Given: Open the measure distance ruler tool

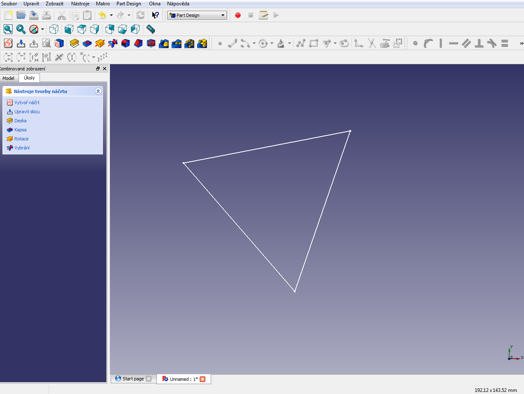Looking at the screenshot, I should [151, 29].
